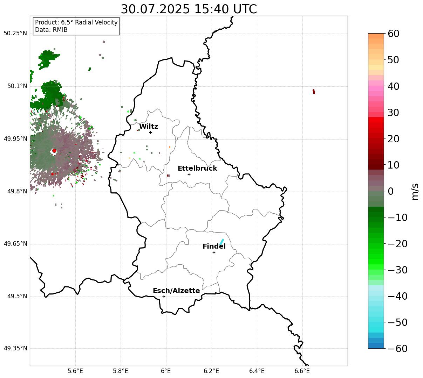Click the Findel station cross marker
Screen dimensions: 423x378
click(x=214, y=252)
